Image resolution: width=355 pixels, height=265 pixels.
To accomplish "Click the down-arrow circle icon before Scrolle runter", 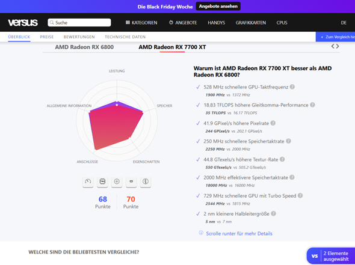I will tap(201, 233).
